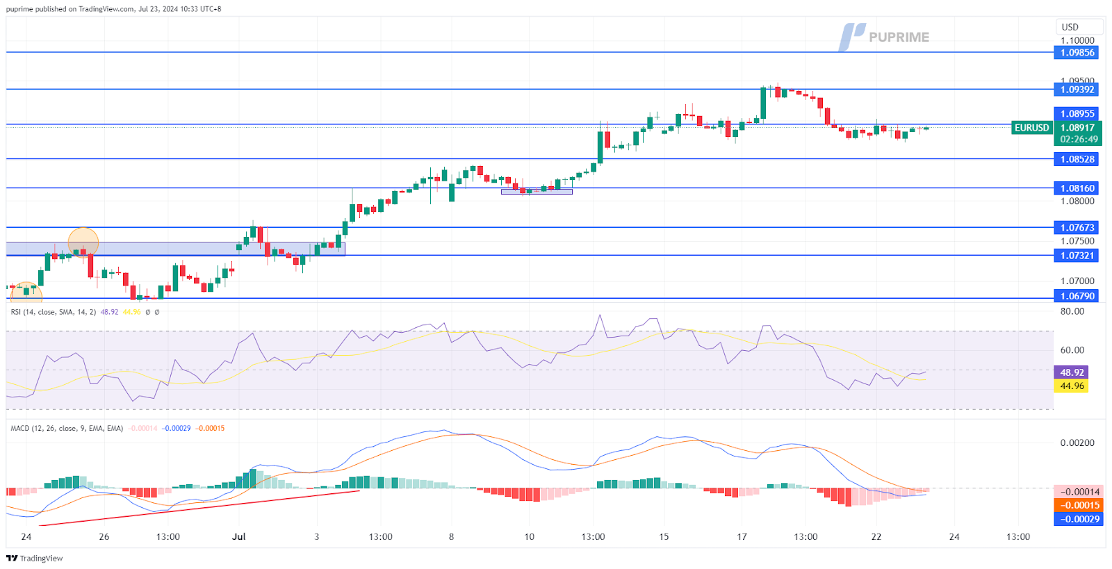This screenshot has width=1112, height=569.
Task: Select the 1.09392 price level label
Action: (1077, 90)
